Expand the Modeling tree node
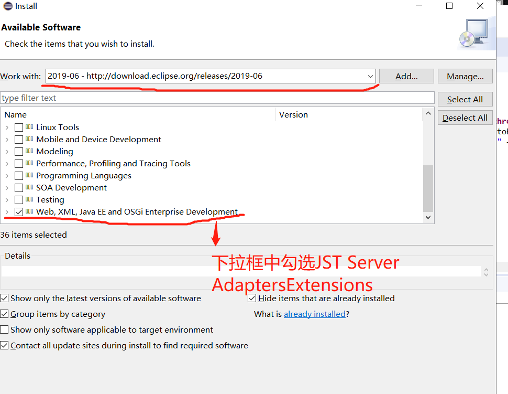The width and height of the screenshot is (508, 394). [7, 152]
